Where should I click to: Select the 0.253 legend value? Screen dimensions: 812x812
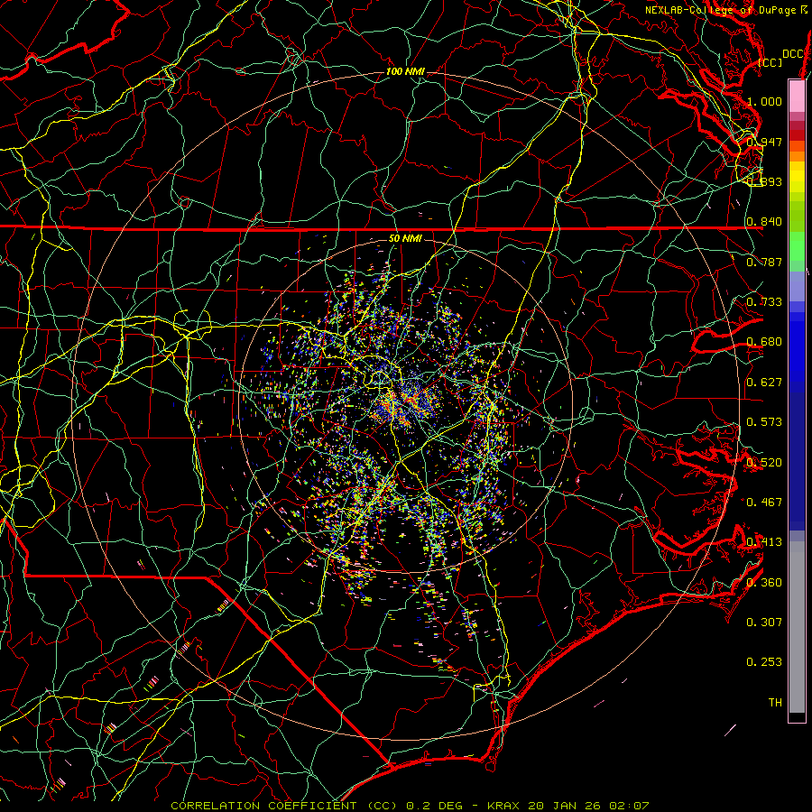(764, 662)
